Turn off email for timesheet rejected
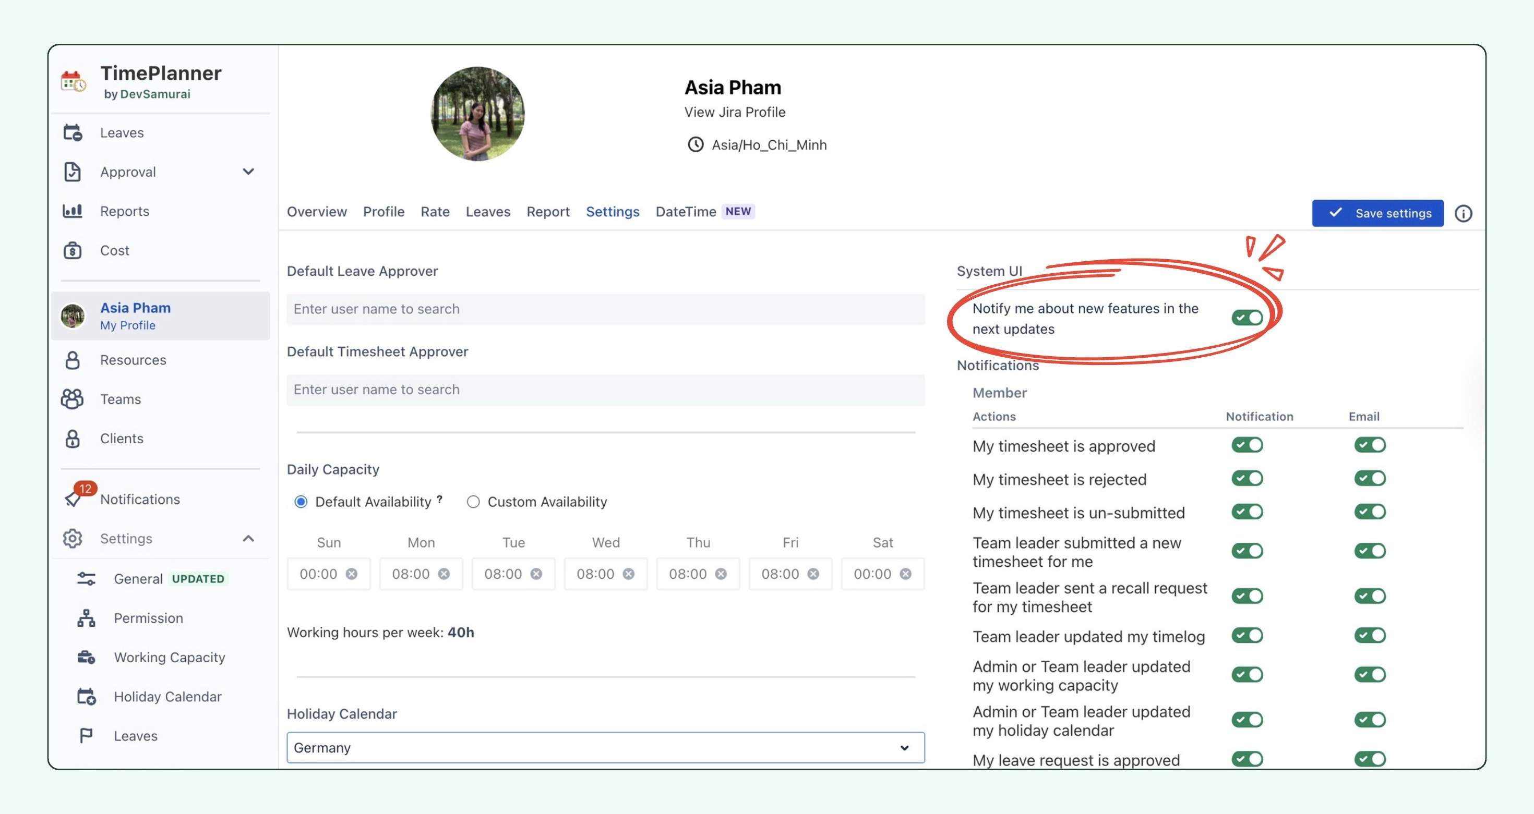This screenshot has height=814, width=1534. point(1370,478)
